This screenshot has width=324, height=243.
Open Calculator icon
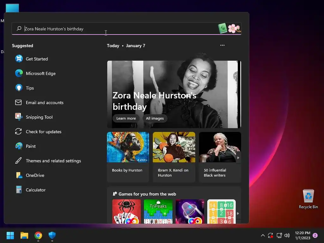[19, 190]
